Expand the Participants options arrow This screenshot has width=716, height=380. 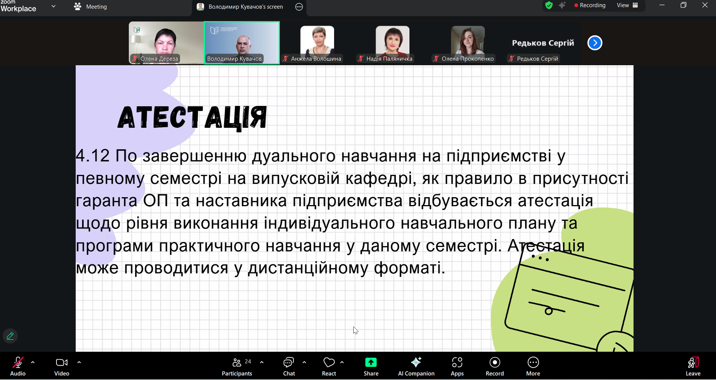pos(262,362)
